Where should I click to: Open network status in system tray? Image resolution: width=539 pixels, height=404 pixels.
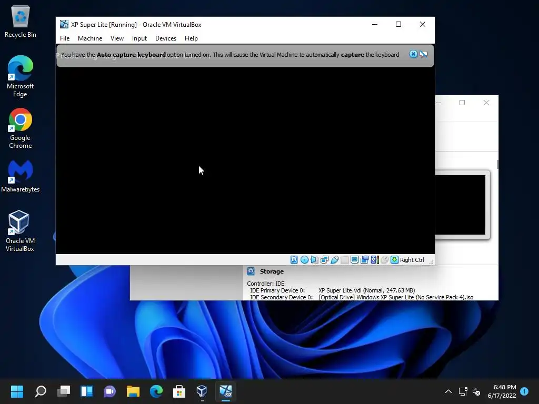click(463, 391)
